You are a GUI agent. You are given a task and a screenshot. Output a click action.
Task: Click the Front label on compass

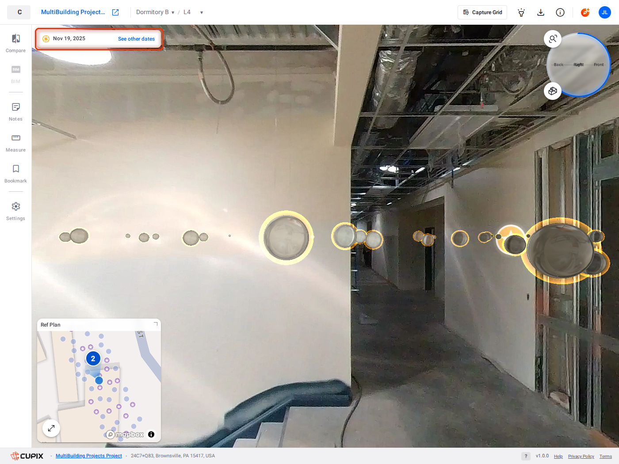[x=599, y=65]
